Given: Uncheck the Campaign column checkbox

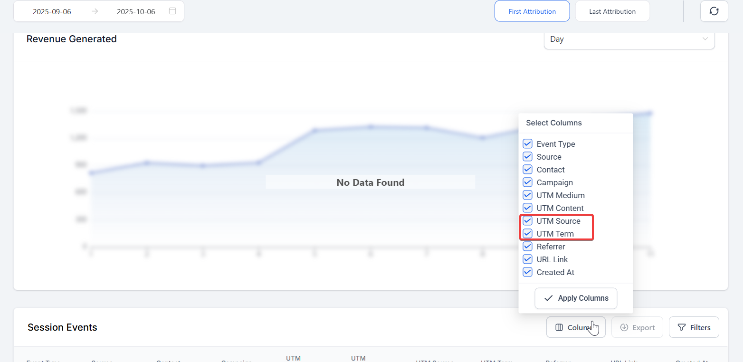Looking at the screenshot, I should point(527,182).
